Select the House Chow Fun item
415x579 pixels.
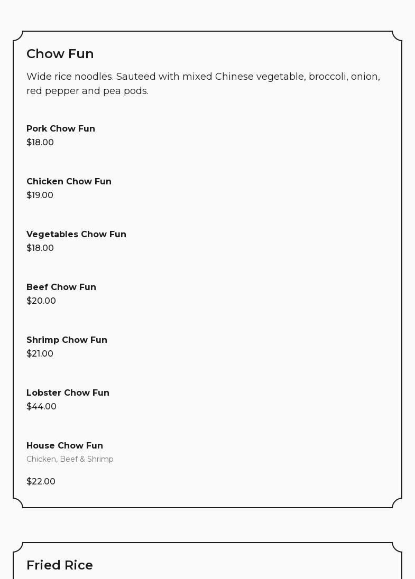click(x=64, y=446)
